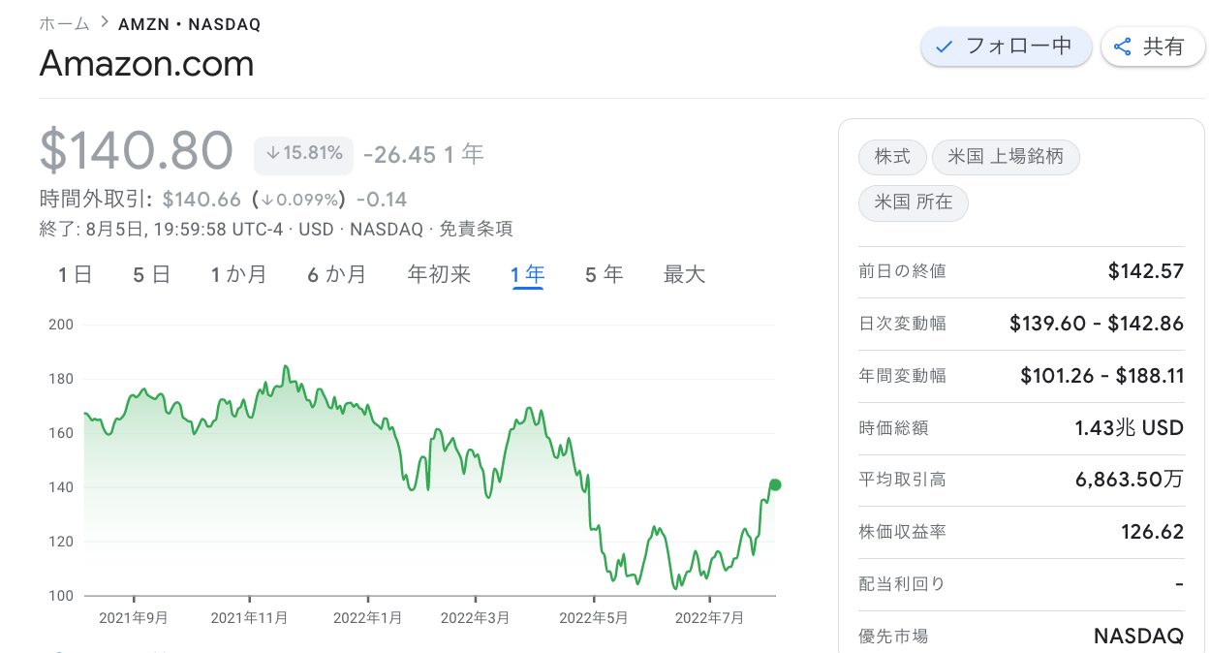Image resolution: width=1210 pixels, height=653 pixels.
Task: Toggle the フォロー中 follow button
Action: coord(1006,47)
